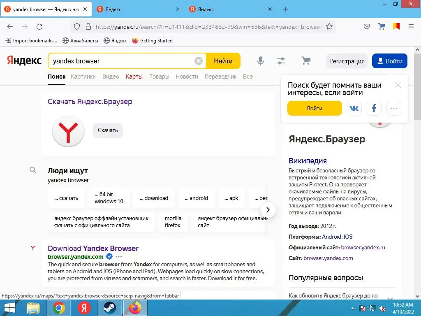Start voice search with the microphone icon
The image size is (421, 316).
[260, 61]
